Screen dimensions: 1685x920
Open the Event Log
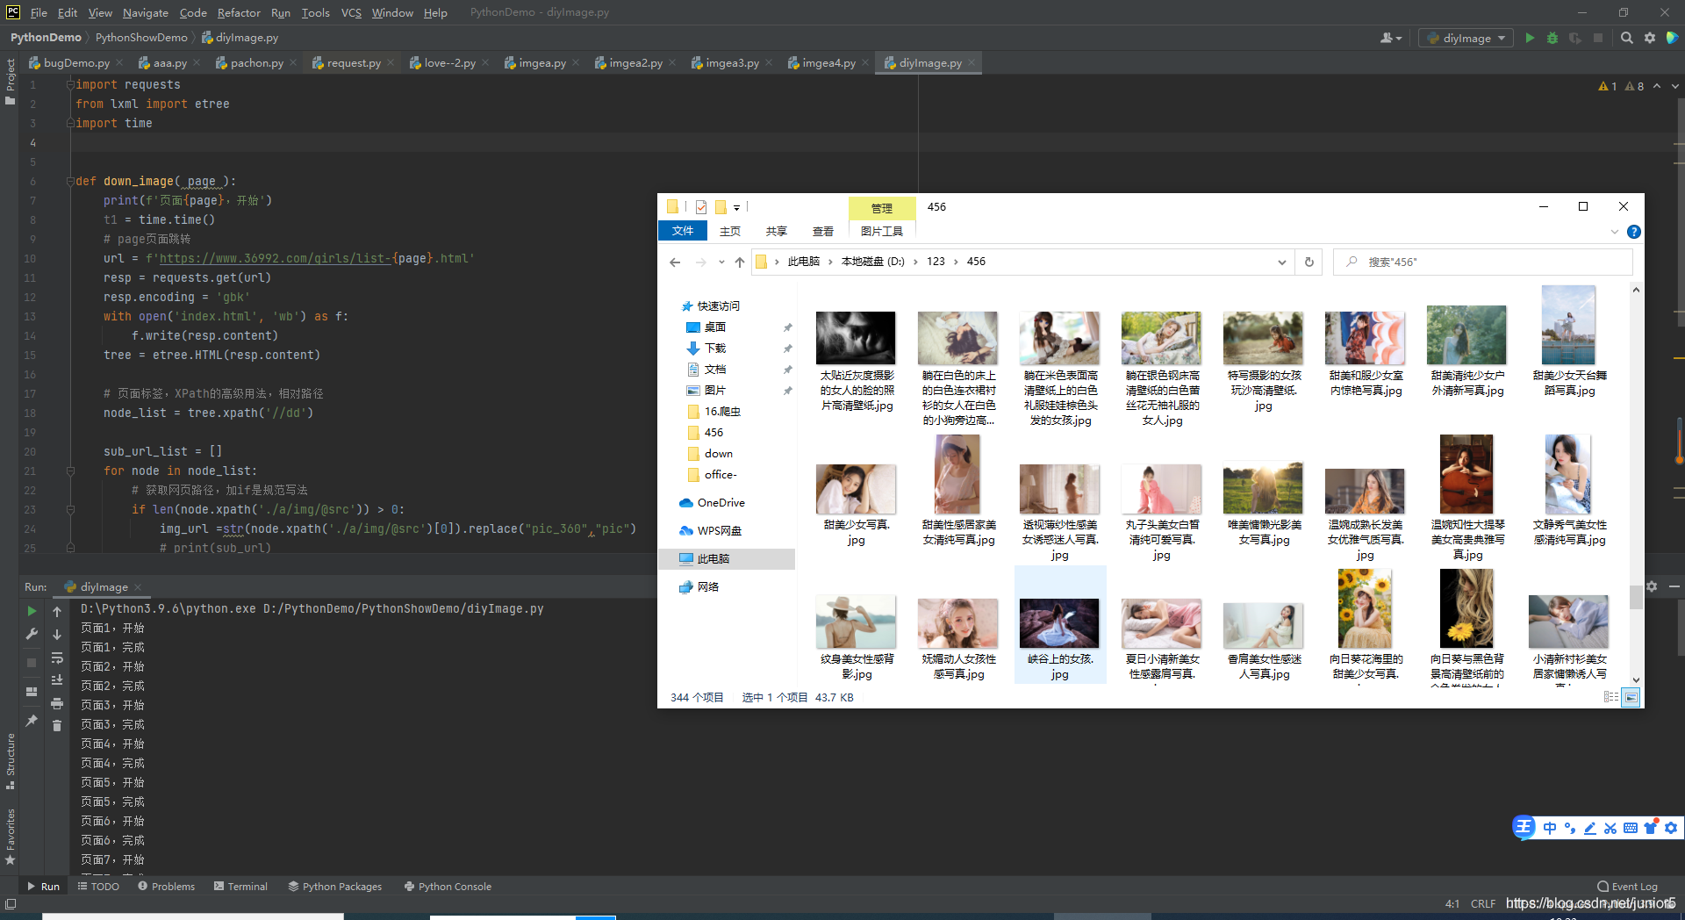point(1628,887)
